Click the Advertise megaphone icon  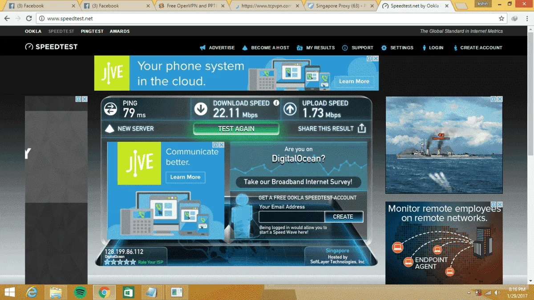(202, 48)
